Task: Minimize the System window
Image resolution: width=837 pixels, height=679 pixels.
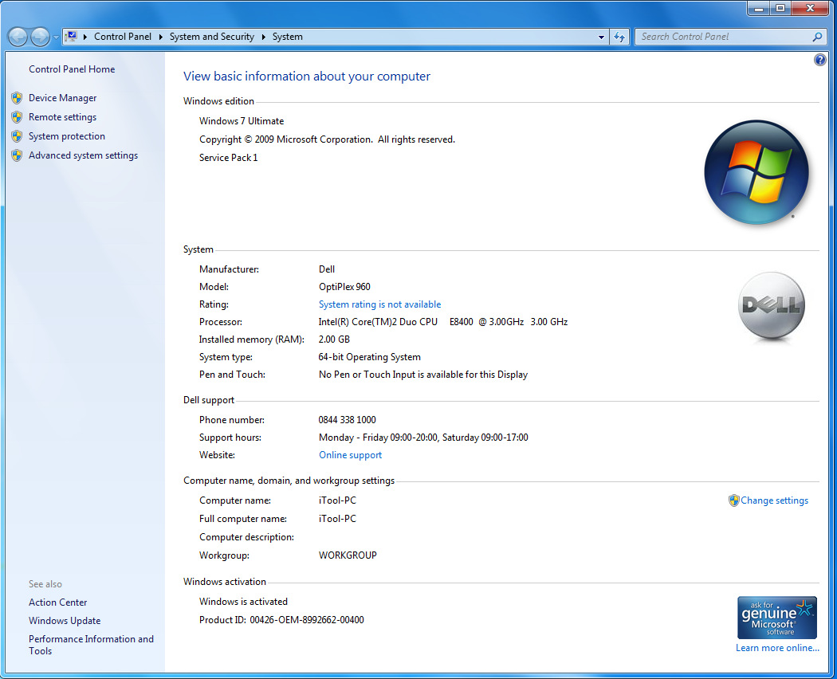Action: [x=758, y=7]
